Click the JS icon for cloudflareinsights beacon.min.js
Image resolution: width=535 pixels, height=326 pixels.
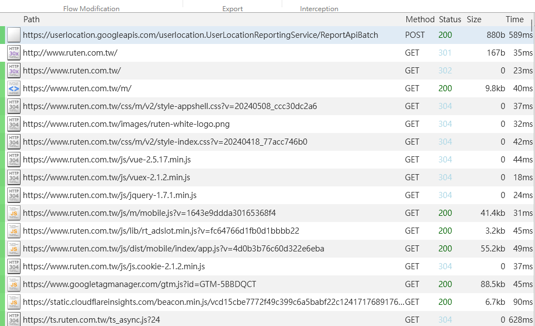(14, 302)
